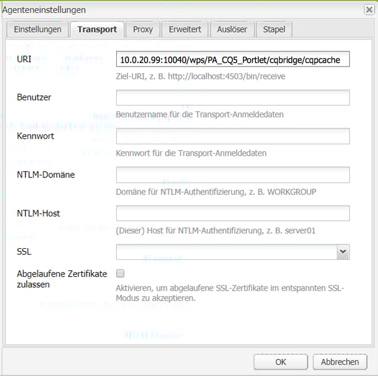Viewport: 378px width, 376px height.
Task: Click inside the SSL combo box field
Action: tap(226, 252)
